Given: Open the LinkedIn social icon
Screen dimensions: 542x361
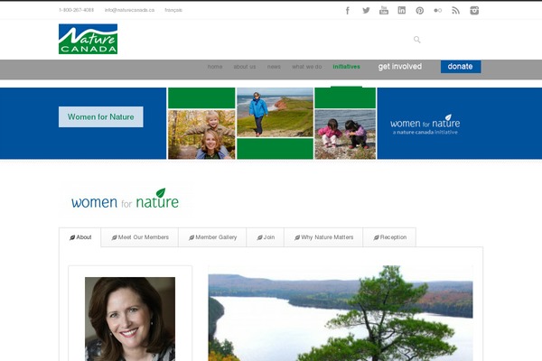Looking at the screenshot, I should click(402, 10).
